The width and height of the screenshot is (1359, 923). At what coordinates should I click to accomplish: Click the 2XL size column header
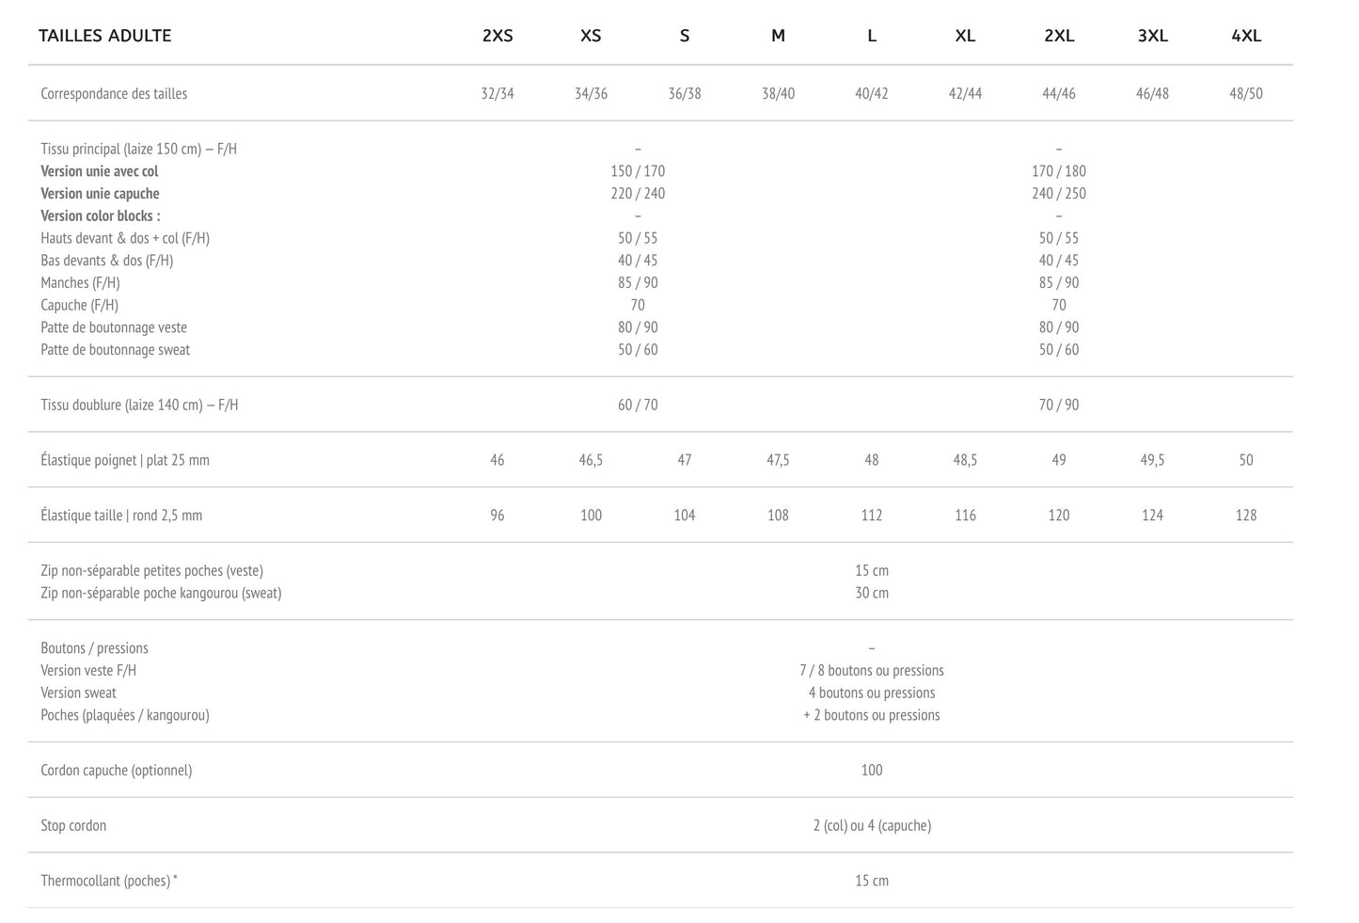[1058, 36]
